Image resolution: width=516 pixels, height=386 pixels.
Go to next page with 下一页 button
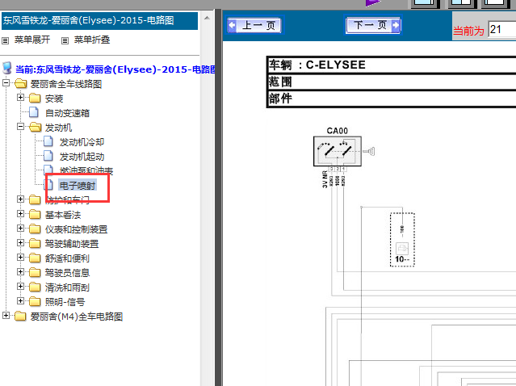[x=373, y=25]
